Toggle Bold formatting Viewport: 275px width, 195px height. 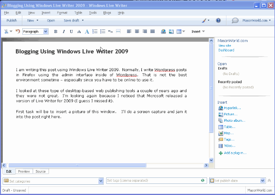coord(56,32)
